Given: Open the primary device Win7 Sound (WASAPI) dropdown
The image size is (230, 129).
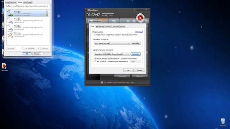Looking at the screenshot, I should coord(112,43).
